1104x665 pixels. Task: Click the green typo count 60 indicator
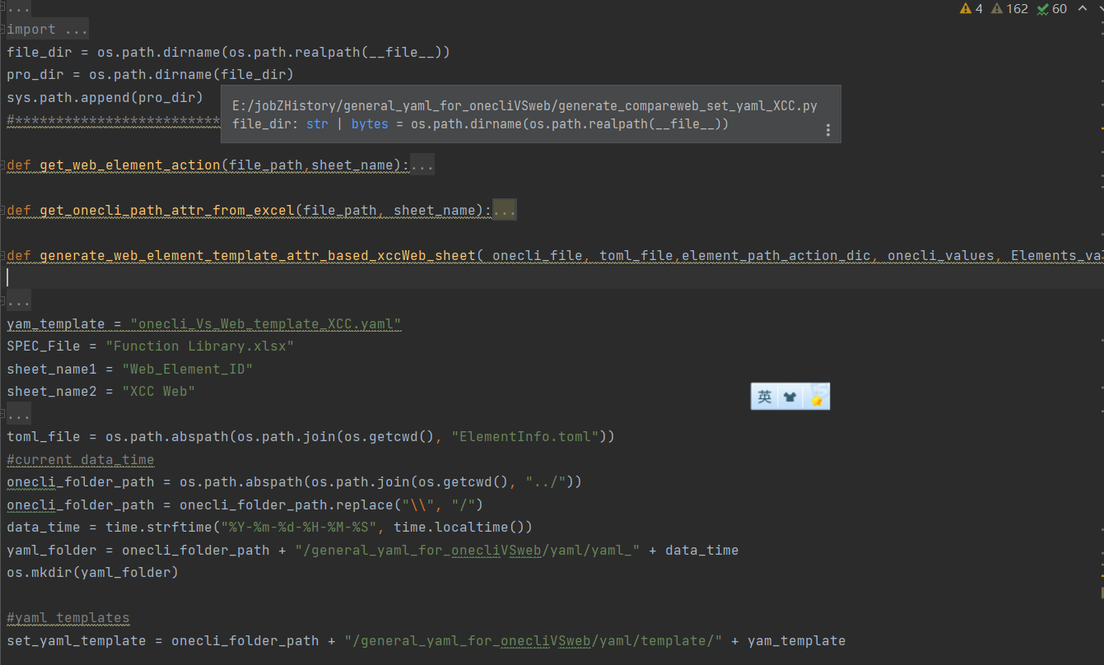(1052, 9)
